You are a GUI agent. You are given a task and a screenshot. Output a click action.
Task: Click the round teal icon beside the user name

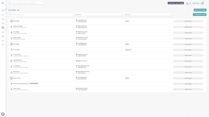[x=202, y=3]
